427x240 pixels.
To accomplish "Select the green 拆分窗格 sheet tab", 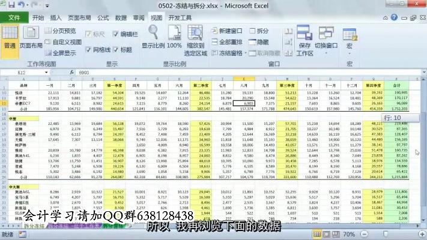I will point(114,226).
